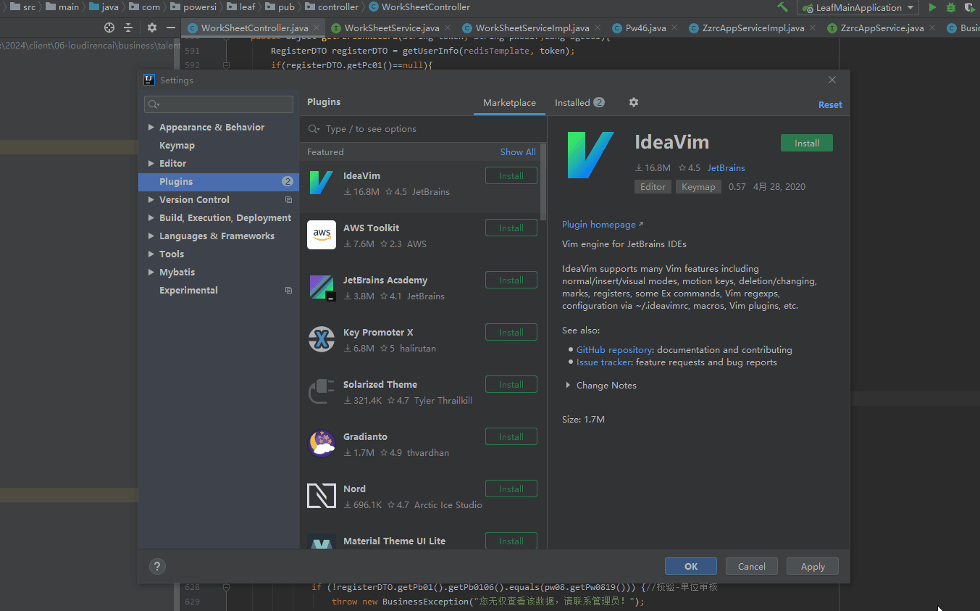Click the locate opened file target icon

tap(109, 28)
